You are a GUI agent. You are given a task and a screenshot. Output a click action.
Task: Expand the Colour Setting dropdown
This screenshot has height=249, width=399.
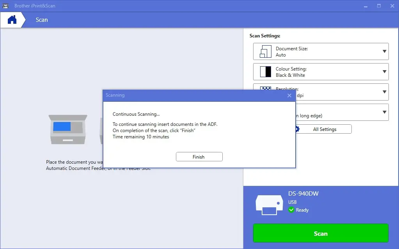[321, 72]
